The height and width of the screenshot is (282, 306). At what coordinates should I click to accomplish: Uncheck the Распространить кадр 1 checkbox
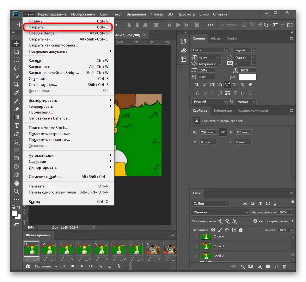point(255,221)
